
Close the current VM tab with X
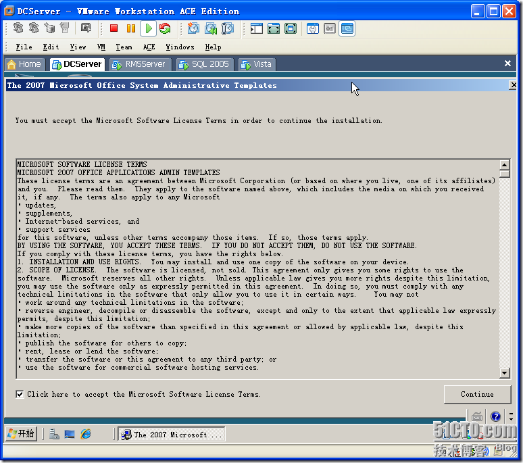click(507, 64)
